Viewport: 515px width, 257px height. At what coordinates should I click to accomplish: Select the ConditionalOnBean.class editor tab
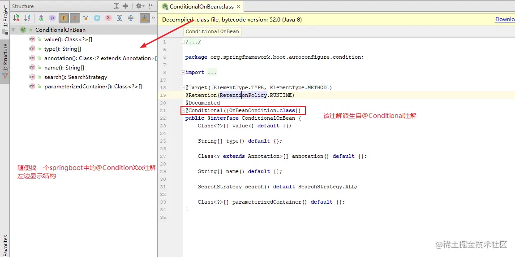(x=202, y=6)
